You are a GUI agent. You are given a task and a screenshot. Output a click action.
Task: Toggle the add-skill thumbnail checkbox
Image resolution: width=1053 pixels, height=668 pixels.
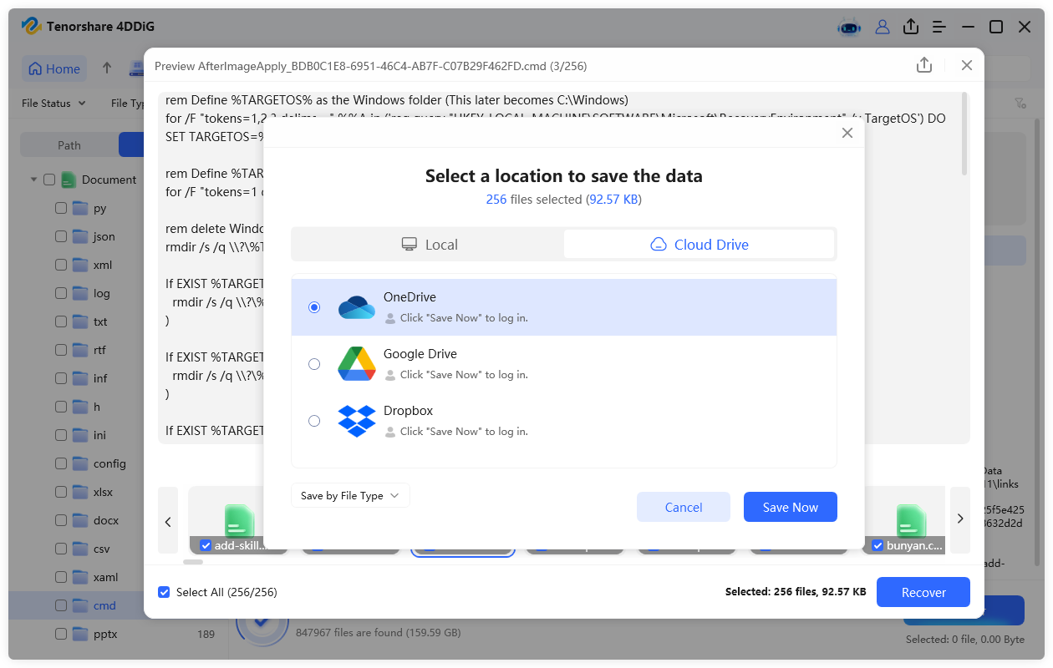tap(206, 545)
